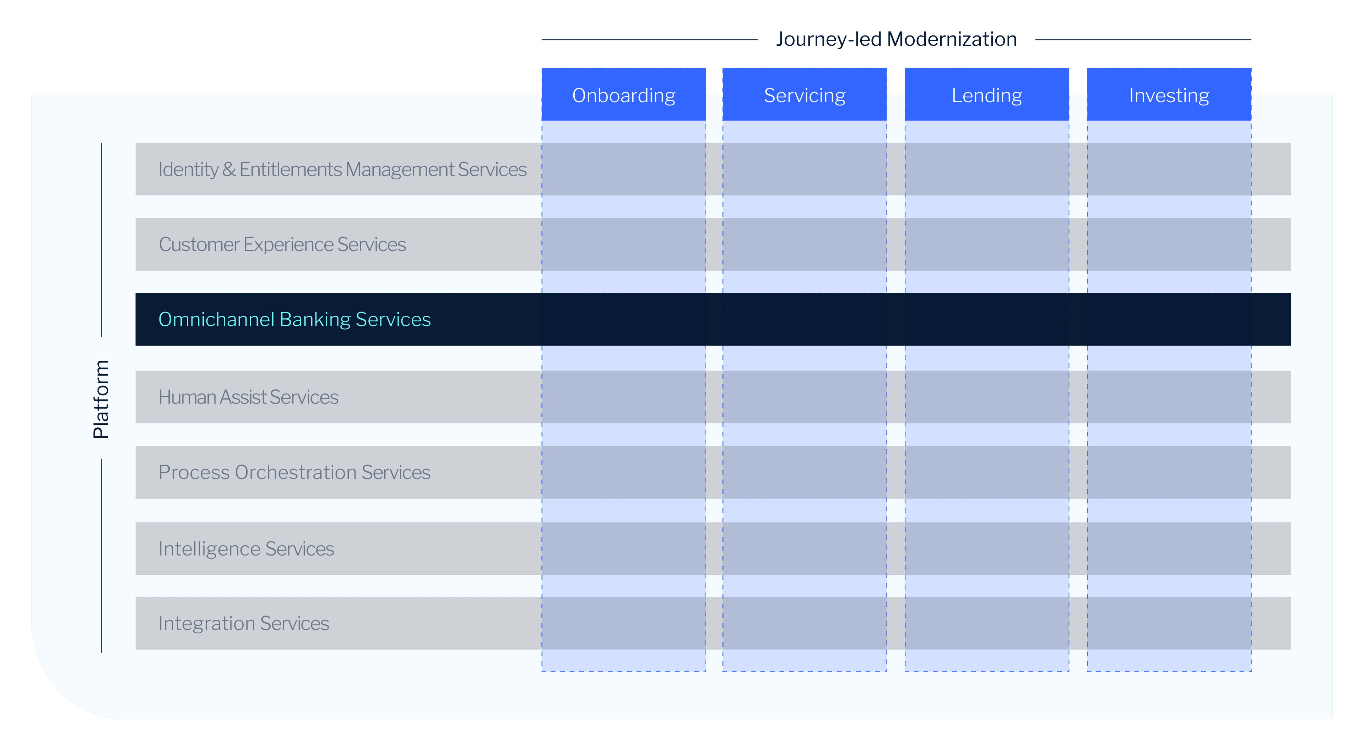1364x748 pixels.
Task: Click the Platform sidebar label
Action: tap(102, 399)
